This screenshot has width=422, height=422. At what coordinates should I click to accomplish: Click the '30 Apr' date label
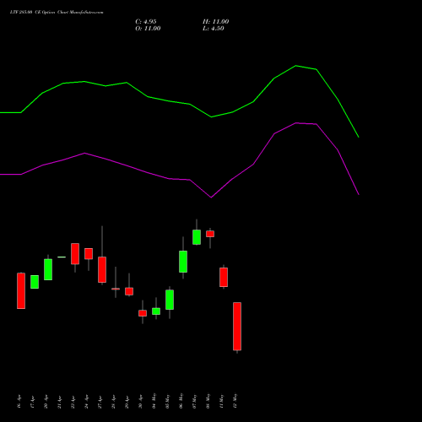pyautogui.click(x=140, y=402)
